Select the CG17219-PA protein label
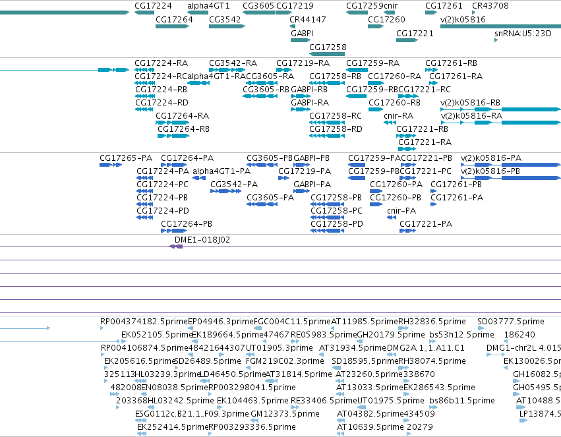Screen dimensions: 561x437 click(305, 171)
